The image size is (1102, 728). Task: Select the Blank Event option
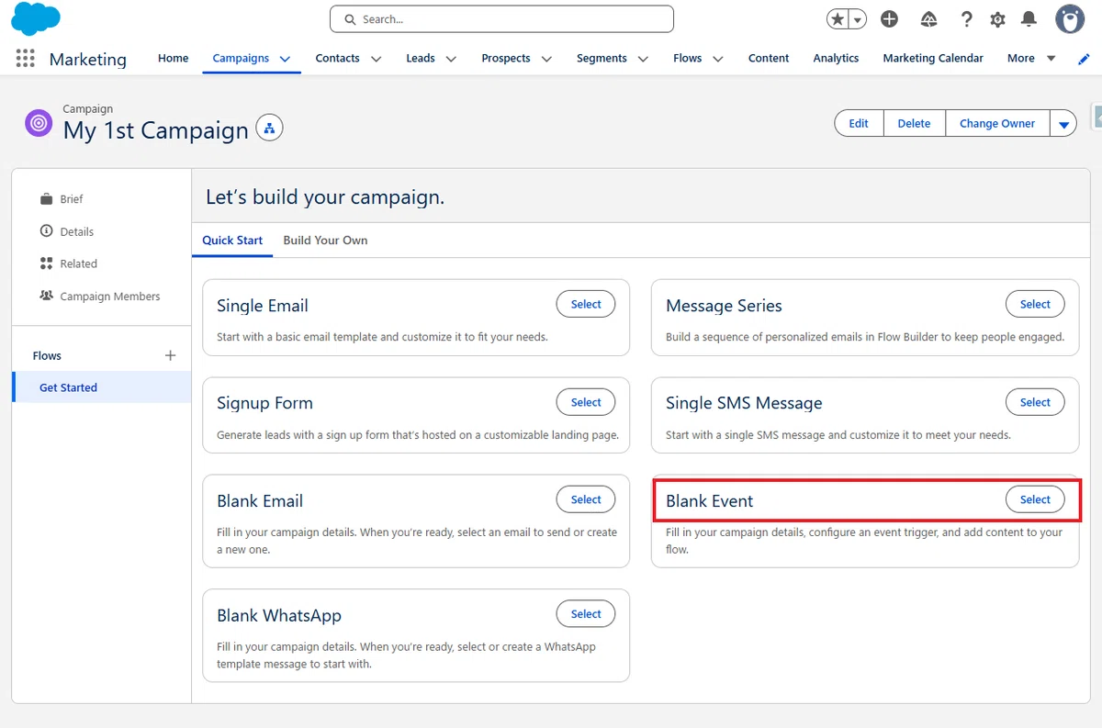[1035, 499]
